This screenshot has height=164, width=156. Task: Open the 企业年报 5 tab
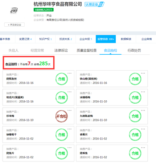[x=86, y=39]
